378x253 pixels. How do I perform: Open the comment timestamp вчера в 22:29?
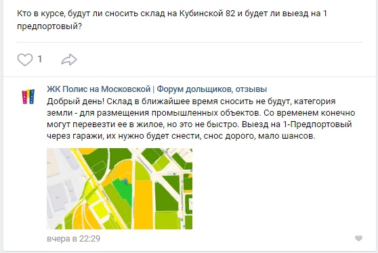74,239
